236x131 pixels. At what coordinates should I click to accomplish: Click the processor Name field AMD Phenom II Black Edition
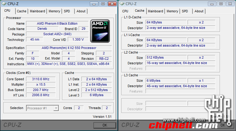(57, 23)
